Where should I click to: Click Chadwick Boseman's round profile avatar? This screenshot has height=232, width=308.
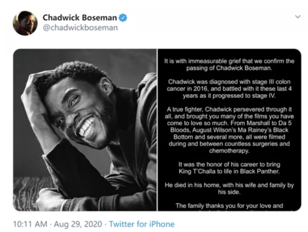coord(25,23)
